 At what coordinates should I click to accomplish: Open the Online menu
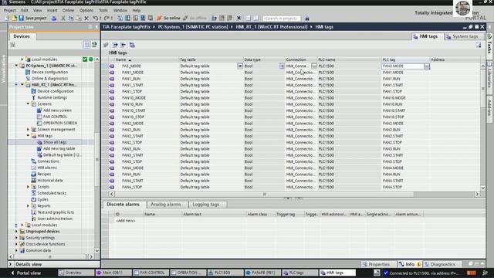[68, 10]
